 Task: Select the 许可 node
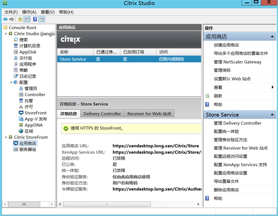point(29,107)
